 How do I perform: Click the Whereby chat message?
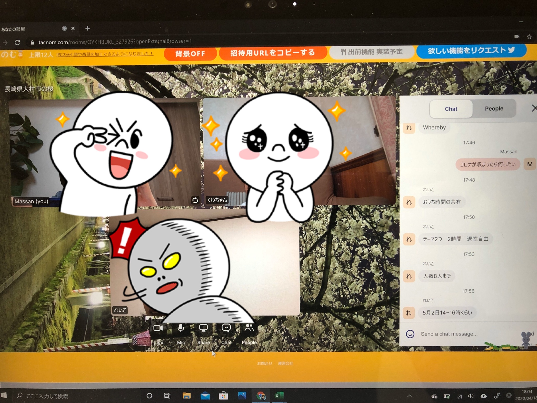434,127
